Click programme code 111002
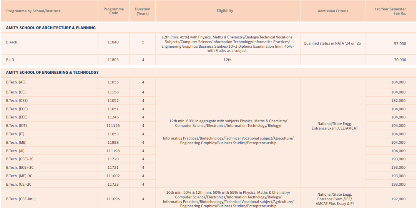The width and height of the screenshot is (417, 208). 113,176
